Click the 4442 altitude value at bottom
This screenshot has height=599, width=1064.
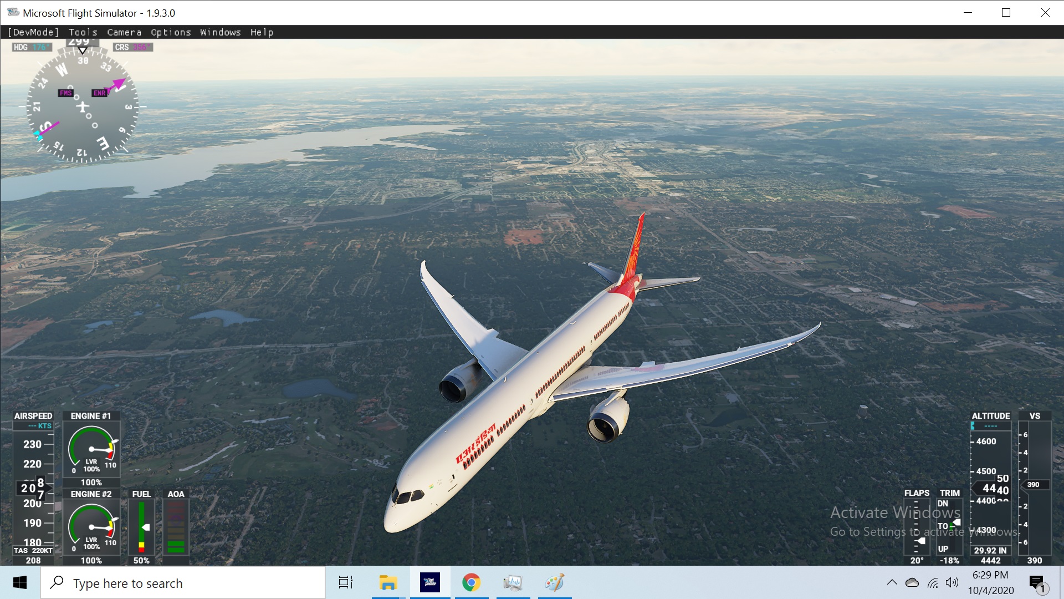991,561
